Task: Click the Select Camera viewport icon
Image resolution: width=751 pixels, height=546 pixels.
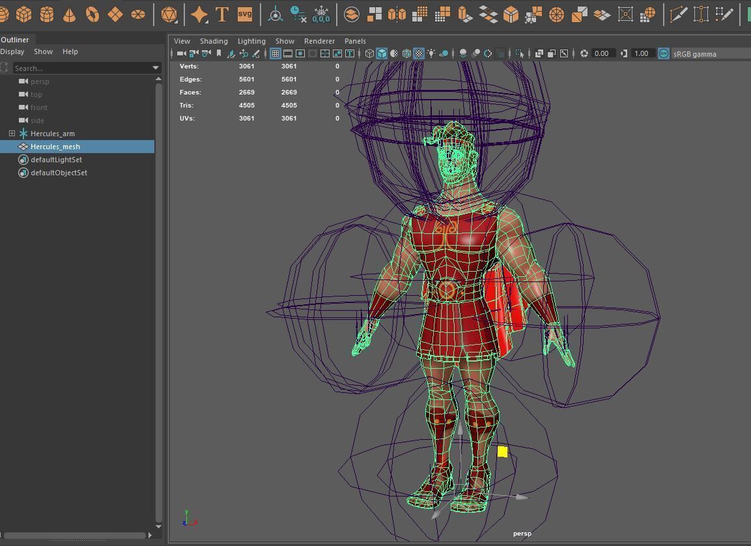Action: (x=181, y=53)
